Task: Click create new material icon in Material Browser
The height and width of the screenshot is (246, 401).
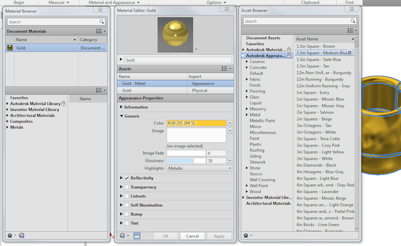Action: click(x=22, y=236)
